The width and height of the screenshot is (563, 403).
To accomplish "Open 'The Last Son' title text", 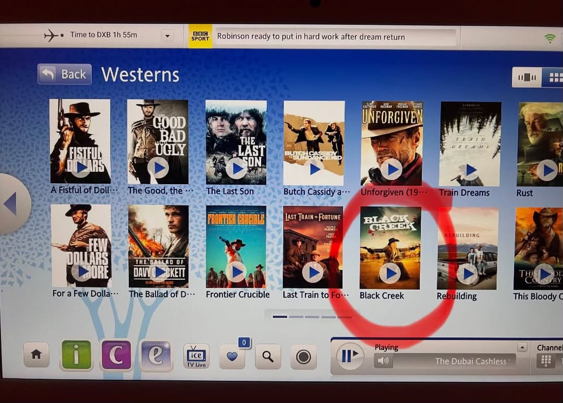I will (230, 191).
